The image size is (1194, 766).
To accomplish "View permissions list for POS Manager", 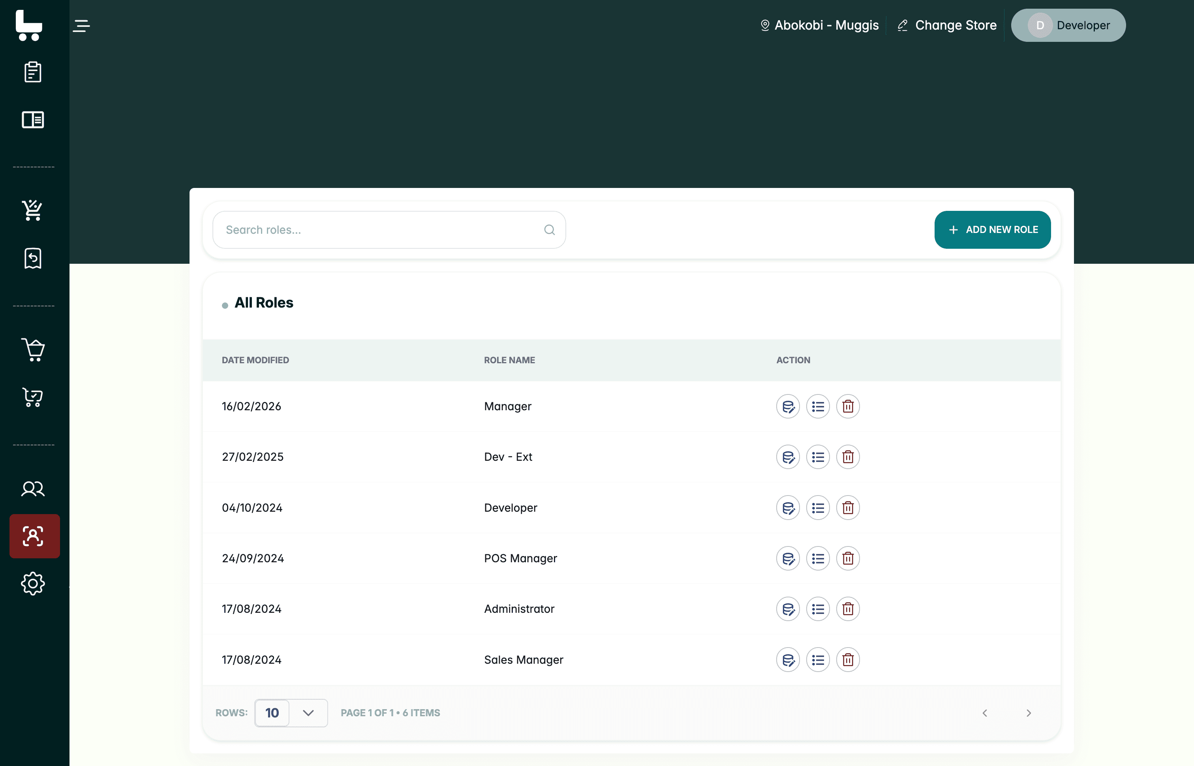I will coord(818,558).
